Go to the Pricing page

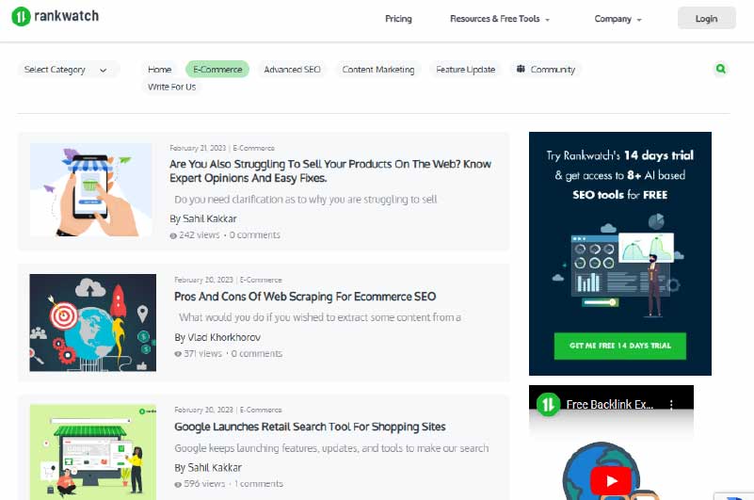pos(398,19)
